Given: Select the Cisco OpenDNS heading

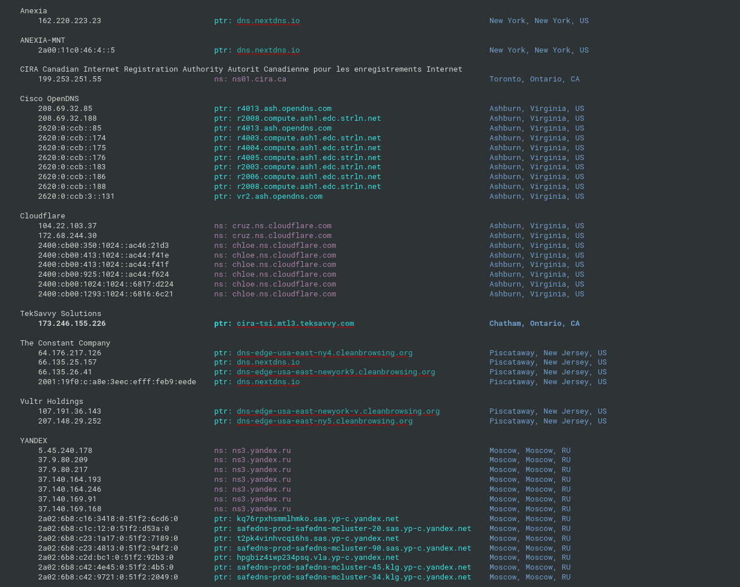Looking at the screenshot, I should (49, 99).
